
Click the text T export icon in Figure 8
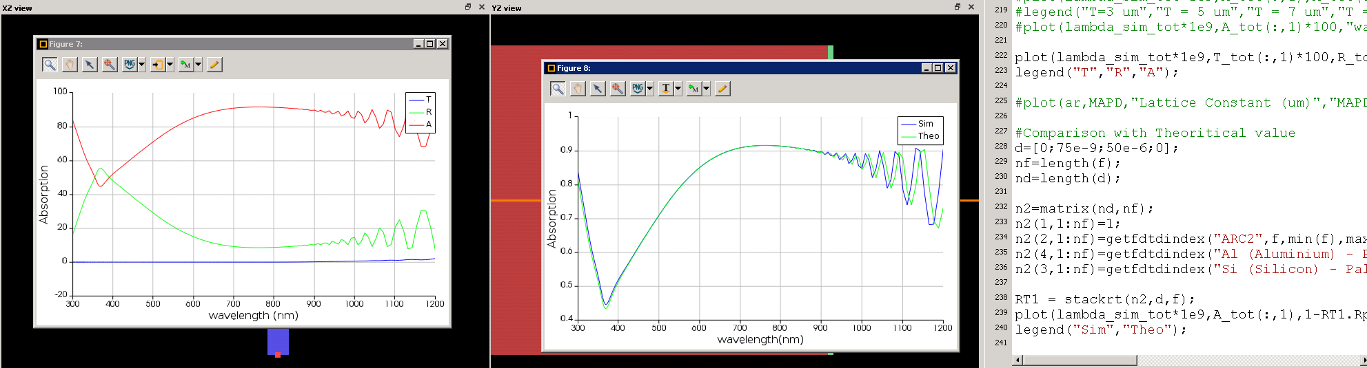(x=666, y=89)
